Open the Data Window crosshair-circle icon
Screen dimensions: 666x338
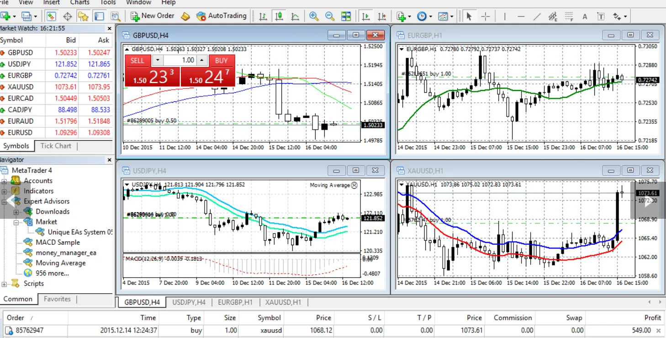tap(67, 16)
